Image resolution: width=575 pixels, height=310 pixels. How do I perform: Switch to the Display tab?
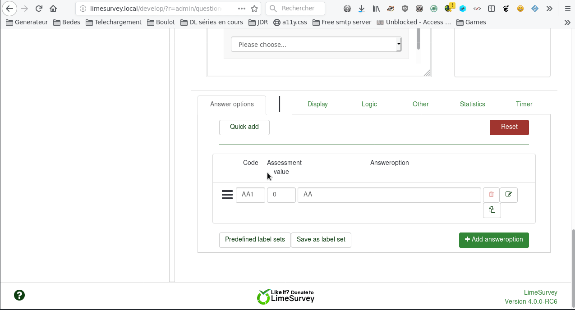317,104
